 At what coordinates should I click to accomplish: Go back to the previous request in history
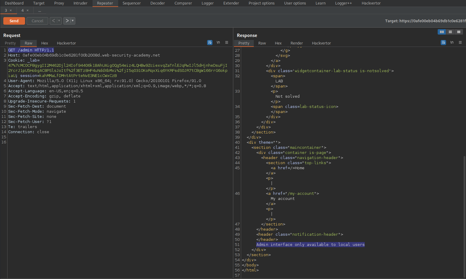coord(53,21)
